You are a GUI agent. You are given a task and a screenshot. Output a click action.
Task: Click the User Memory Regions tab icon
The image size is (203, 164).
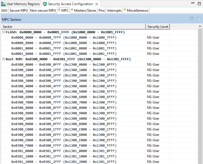point(3,4)
